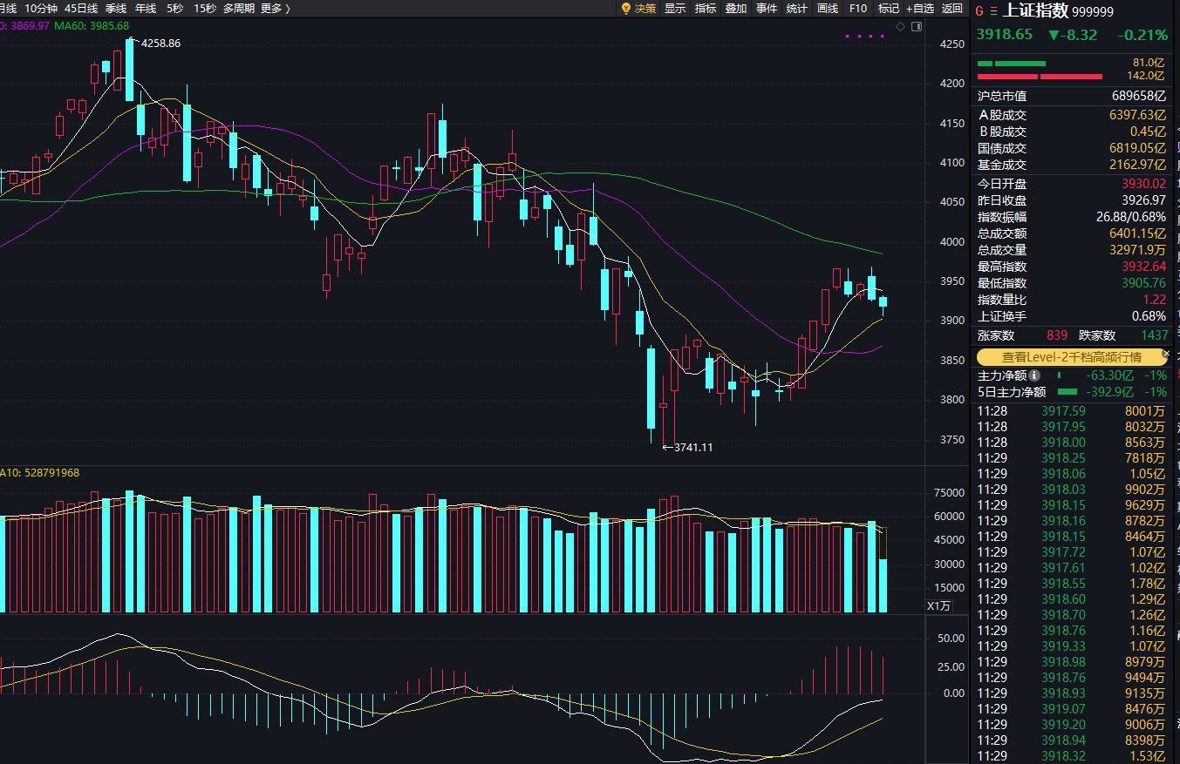
Task: Click the 查看Level-2千档高频行情 banner
Action: pyautogui.click(x=1071, y=356)
